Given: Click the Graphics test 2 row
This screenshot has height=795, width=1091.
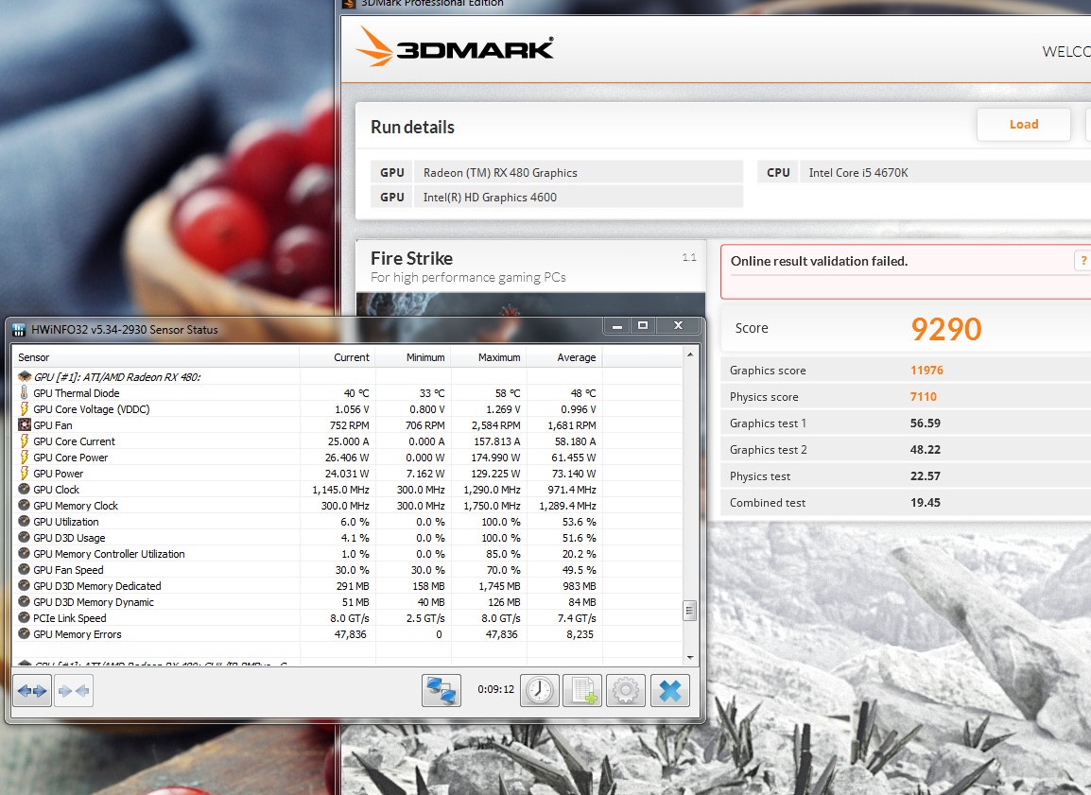Looking at the screenshot, I should tap(905, 449).
